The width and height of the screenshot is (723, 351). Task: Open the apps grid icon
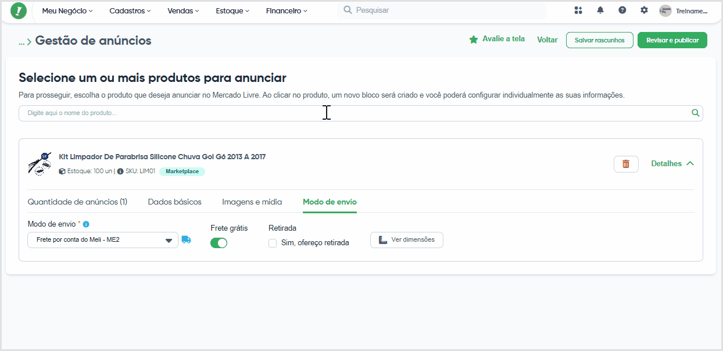(x=578, y=10)
